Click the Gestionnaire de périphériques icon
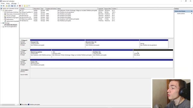The height and width of the screenshot is (108, 193). 5,21
